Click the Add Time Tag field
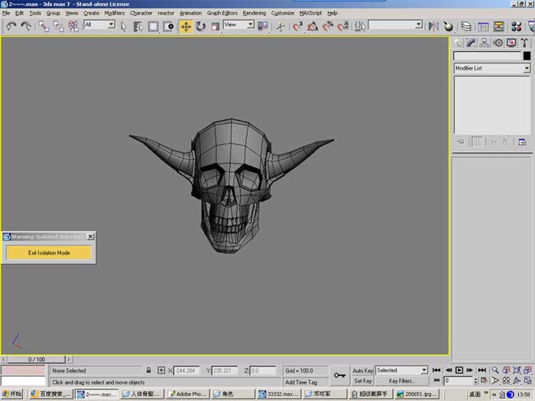 click(306, 382)
